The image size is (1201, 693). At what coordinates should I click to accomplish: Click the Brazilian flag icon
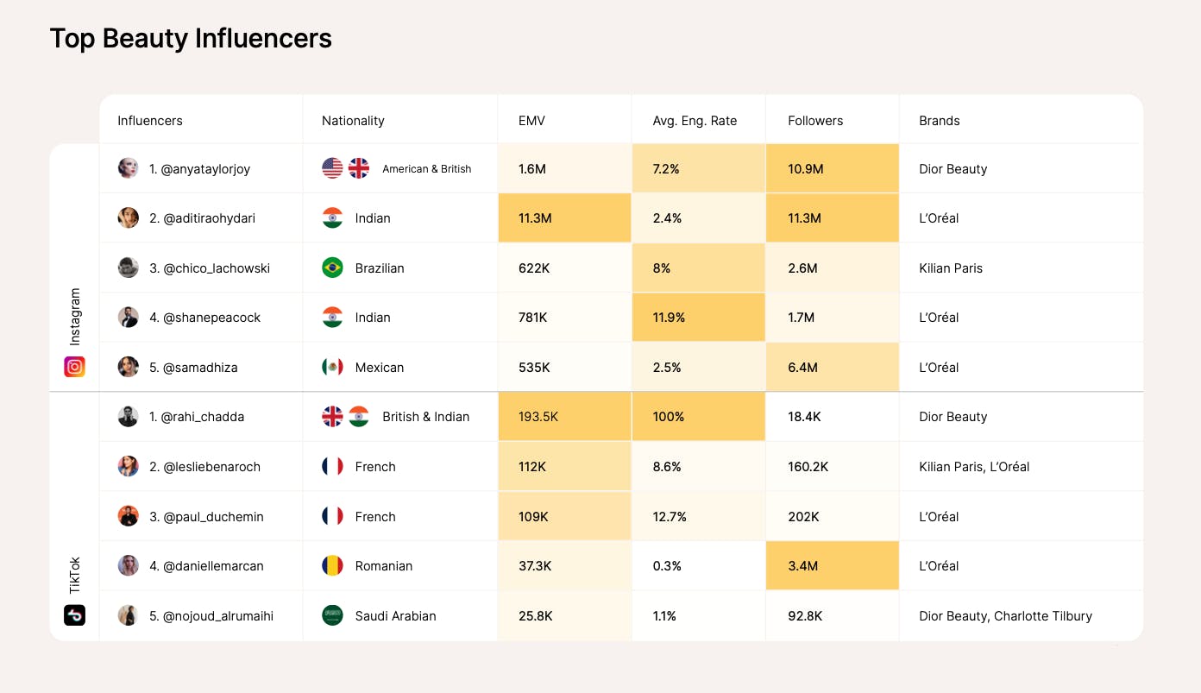(x=332, y=268)
